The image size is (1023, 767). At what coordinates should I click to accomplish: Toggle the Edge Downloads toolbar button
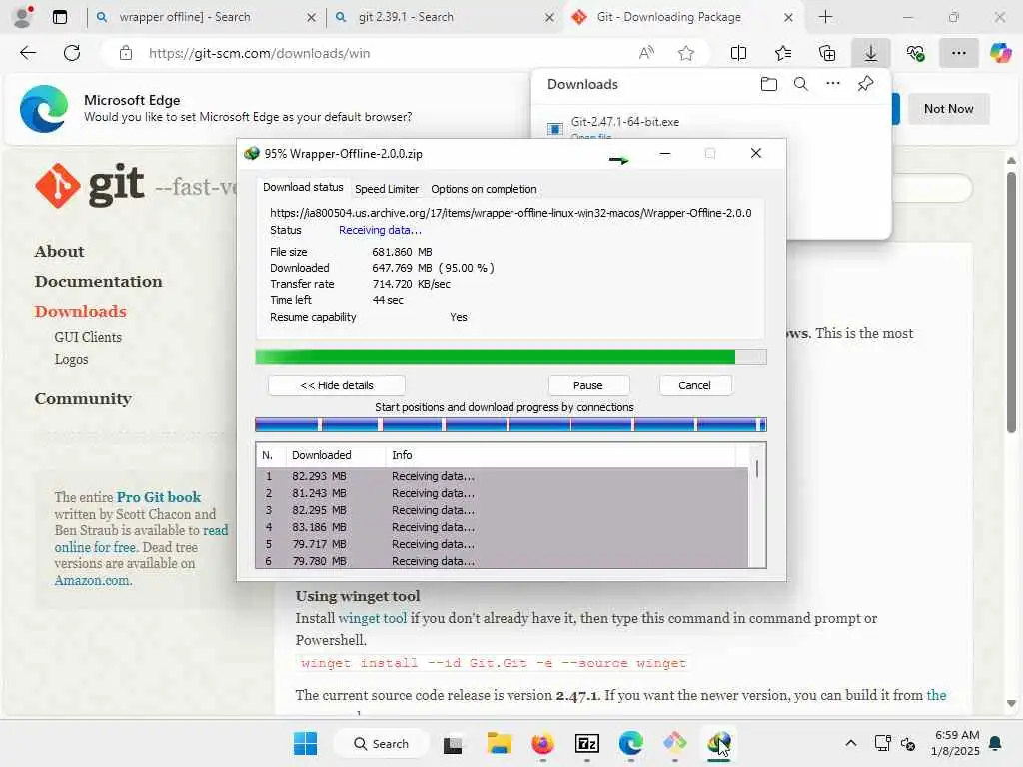point(871,53)
